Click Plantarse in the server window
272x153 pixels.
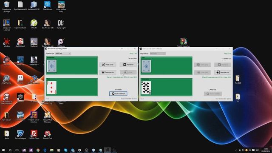[x=128, y=65]
